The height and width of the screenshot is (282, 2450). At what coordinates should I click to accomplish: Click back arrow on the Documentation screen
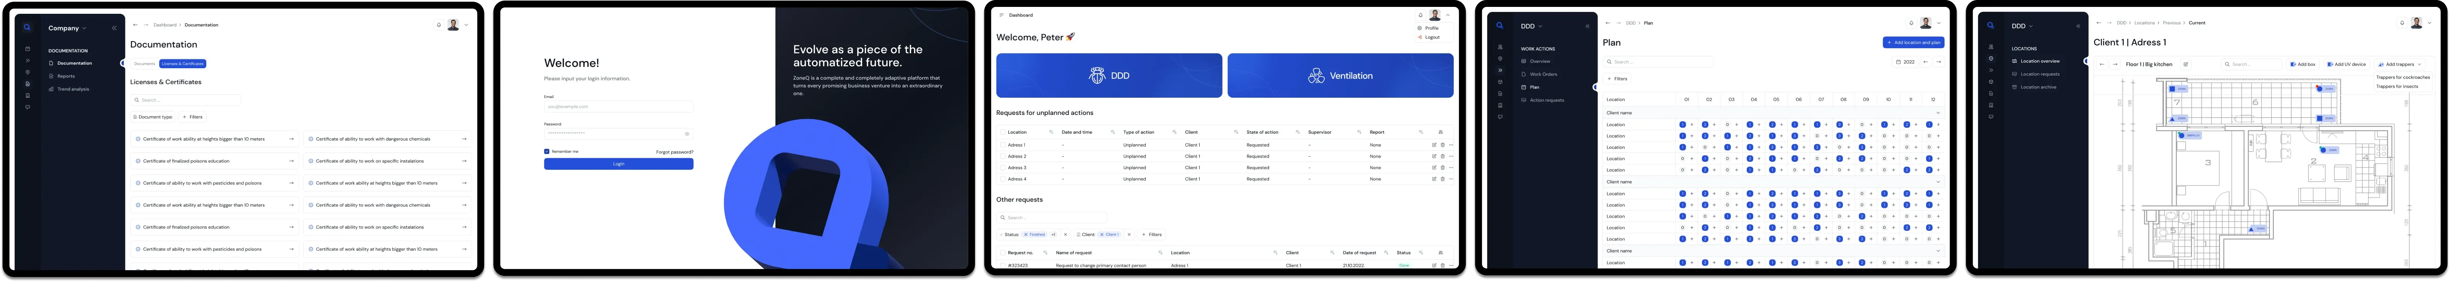click(135, 25)
